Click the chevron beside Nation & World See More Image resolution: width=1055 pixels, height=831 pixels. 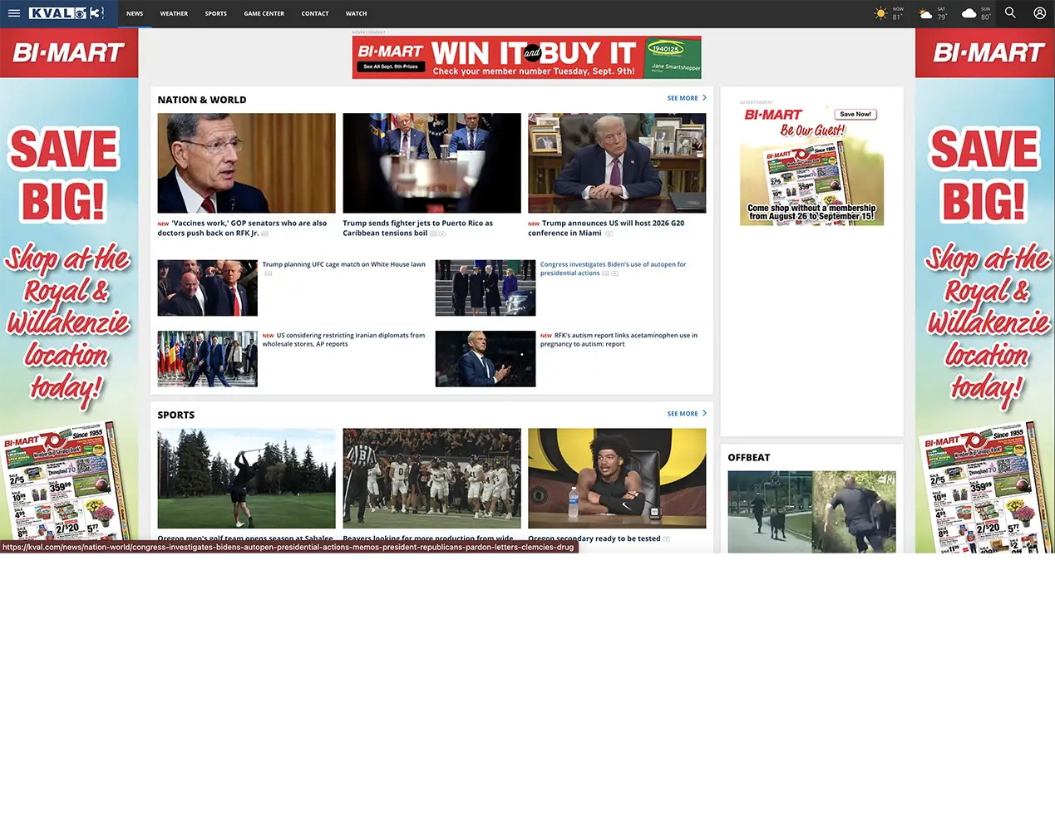click(x=704, y=98)
